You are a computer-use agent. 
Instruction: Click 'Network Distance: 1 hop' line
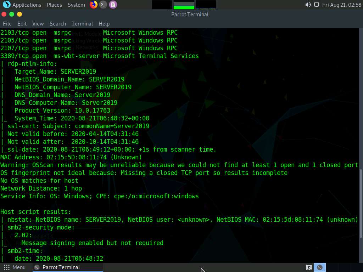click(x=41, y=188)
